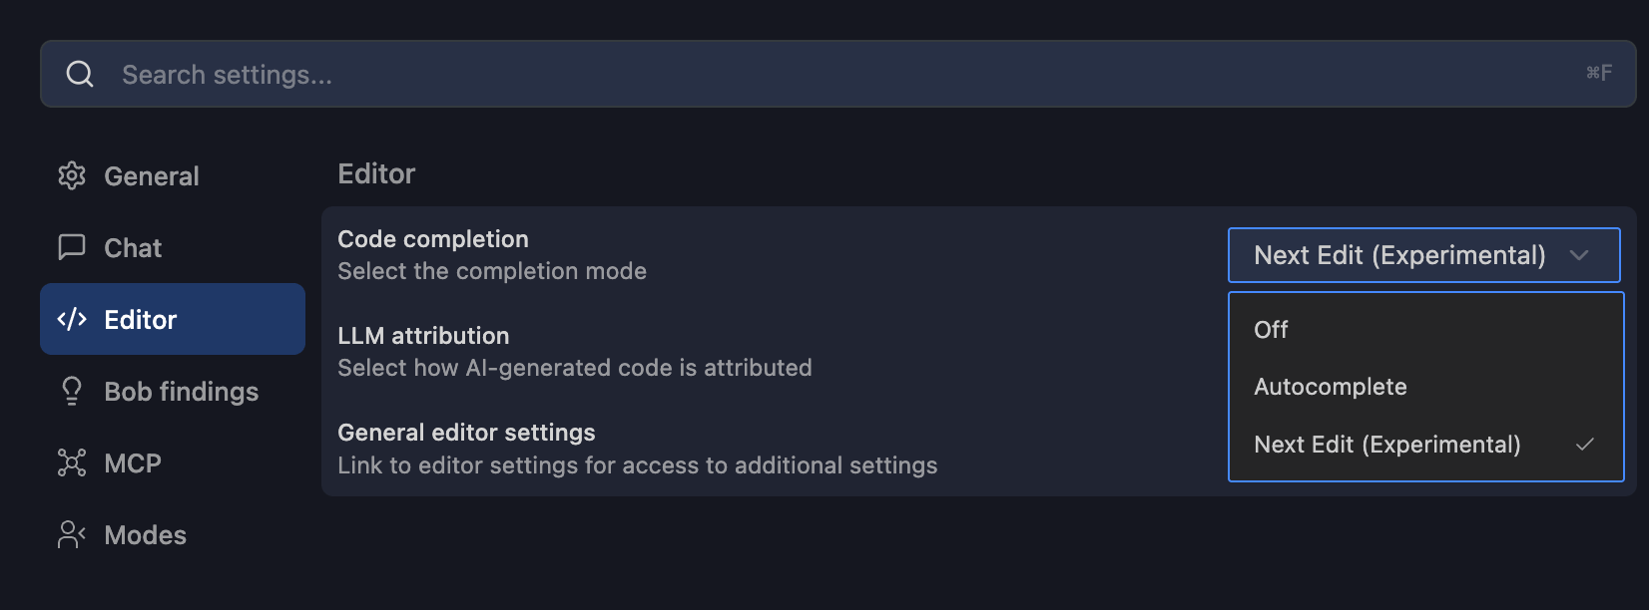Image resolution: width=1649 pixels, height=610 pixels.
Task: Click the General gear icon
Action: tap(72, 176)
